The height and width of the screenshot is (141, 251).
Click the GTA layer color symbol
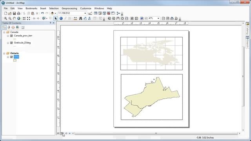click(15, 60)
